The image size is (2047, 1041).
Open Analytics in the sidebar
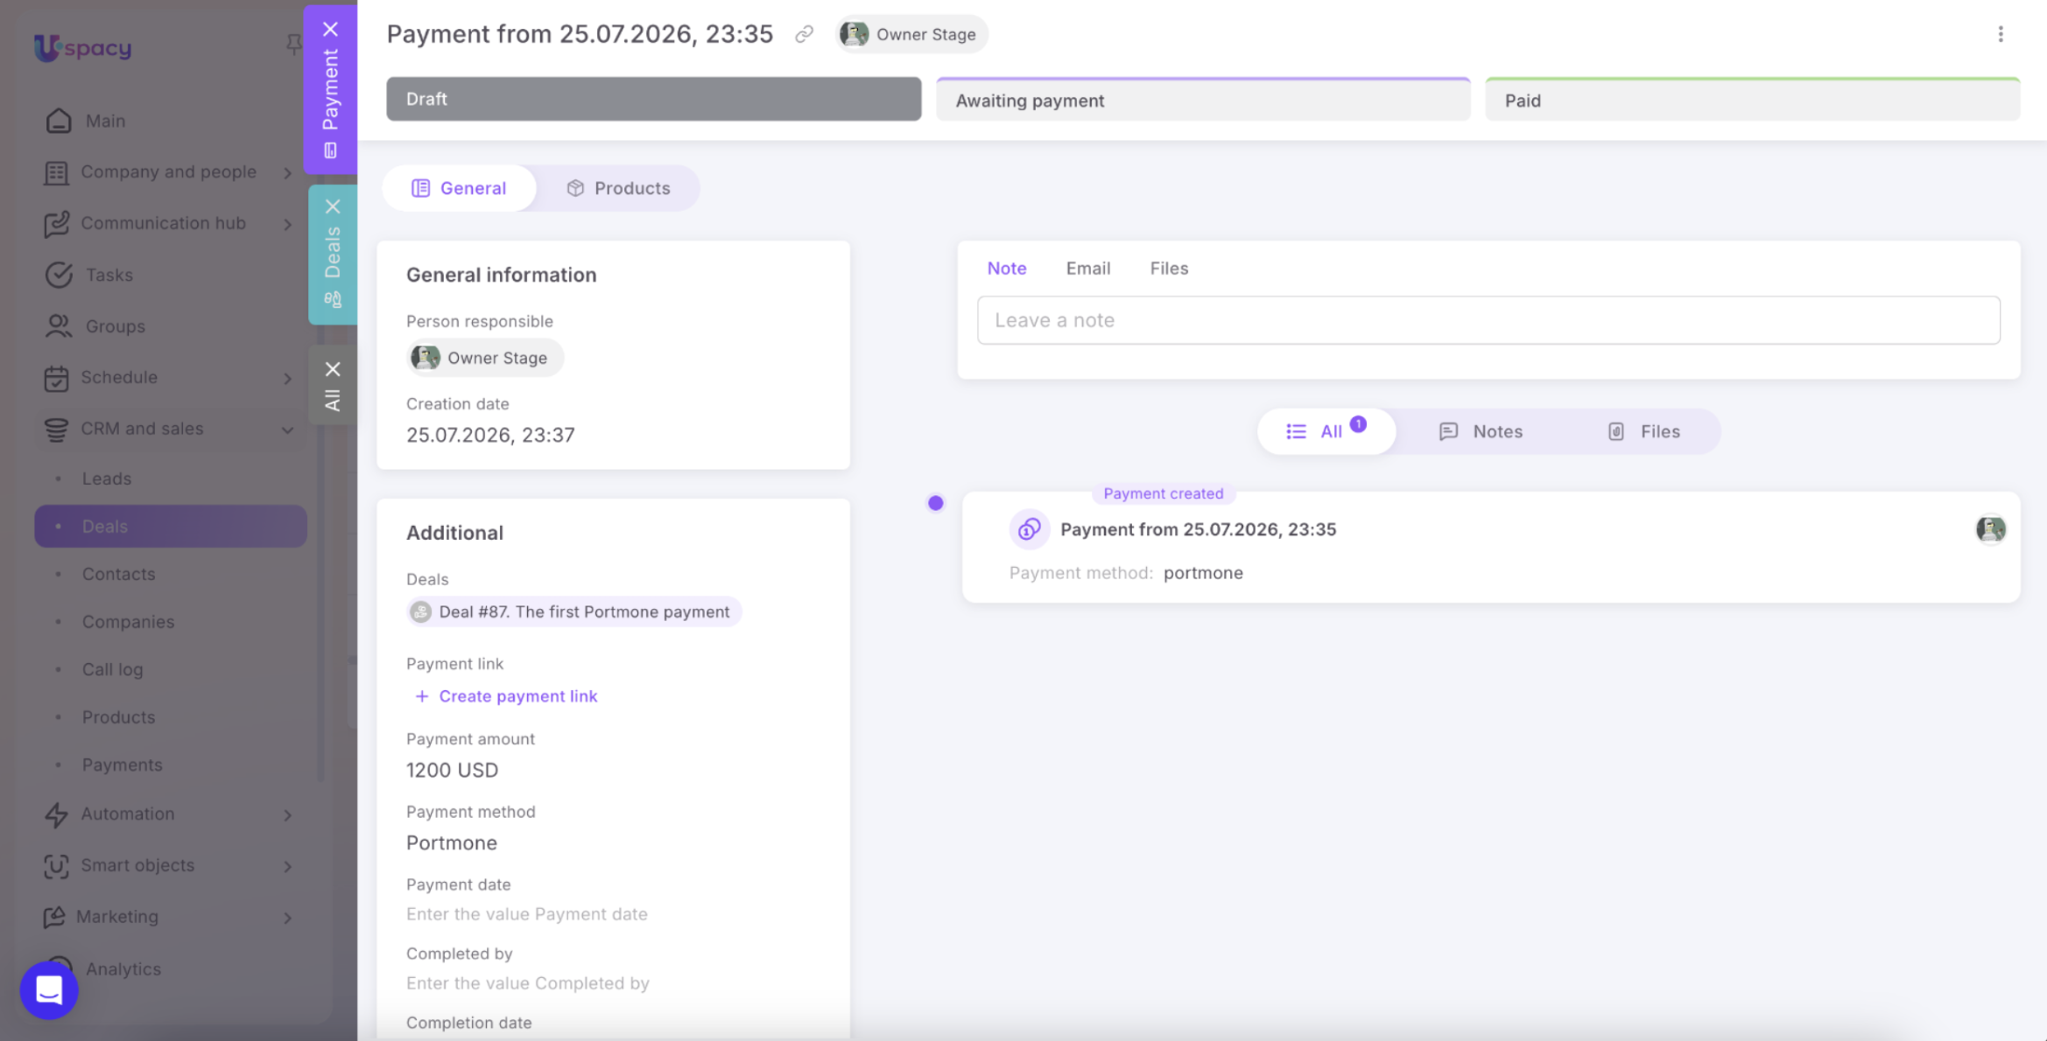coord(123,969)
